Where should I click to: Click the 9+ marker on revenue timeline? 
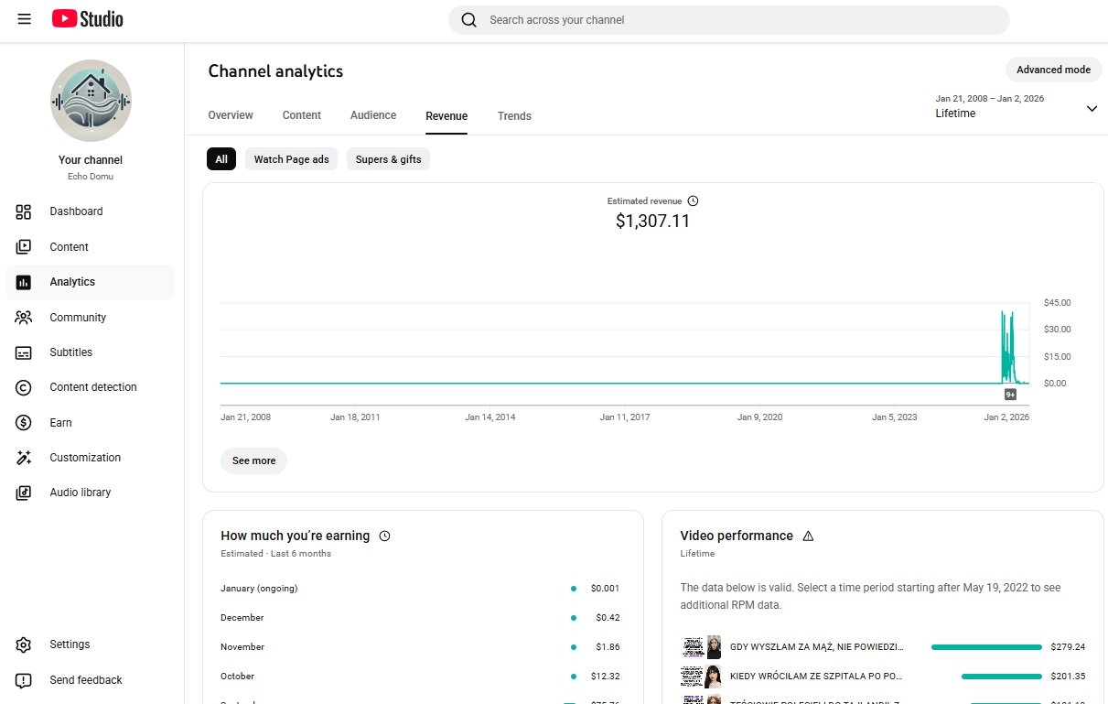[1010, 395]
